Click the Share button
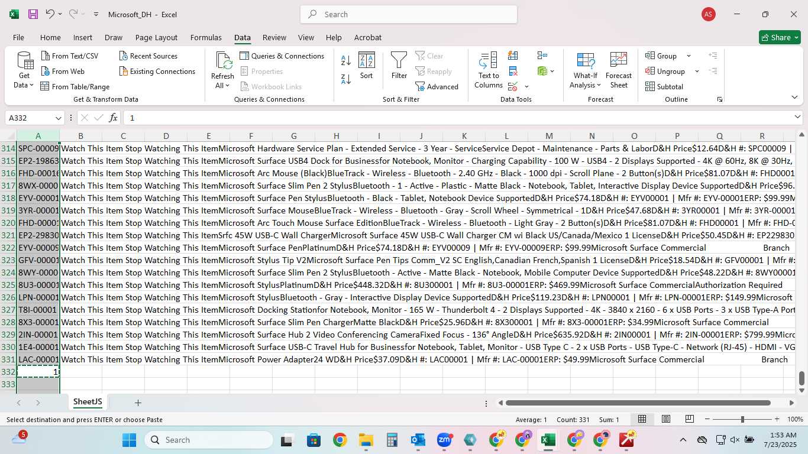 click(x=780, y=37)
